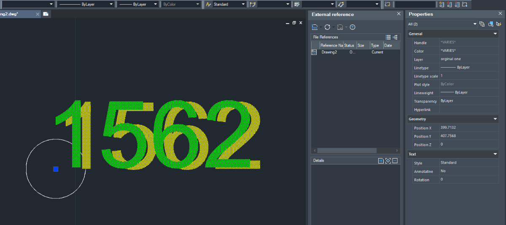The width and height of the screenshot is (506, 225).
Task: Click the Rotation value 0
Action: coord(469,179)
